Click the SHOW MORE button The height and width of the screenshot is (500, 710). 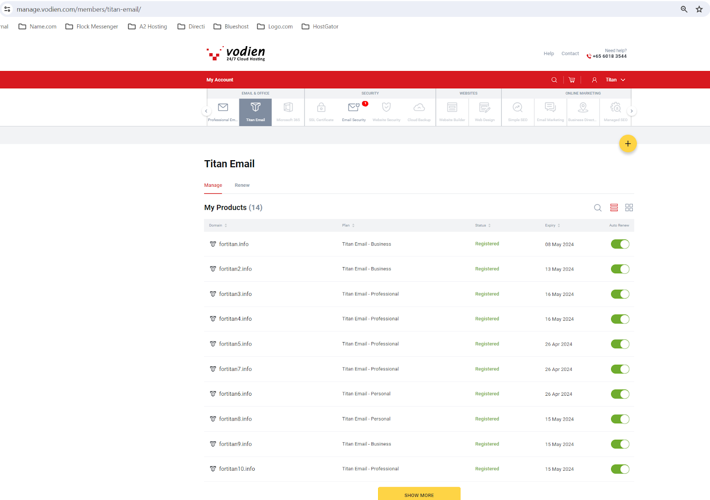click(x=419, y=494)
